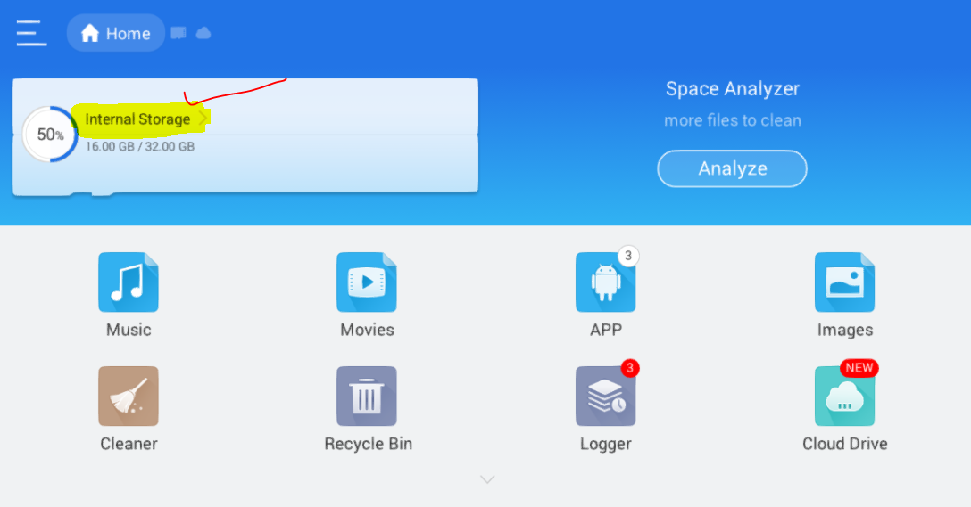This screenshot has height=507, width=971.
Task: Click the red Logger notification badge
Action: (630, 369)
